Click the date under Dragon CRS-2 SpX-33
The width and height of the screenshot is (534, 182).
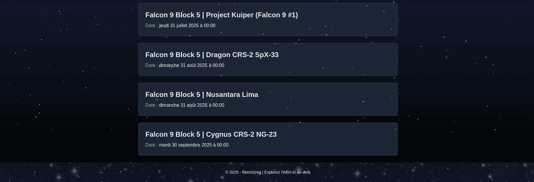point(192,65)
